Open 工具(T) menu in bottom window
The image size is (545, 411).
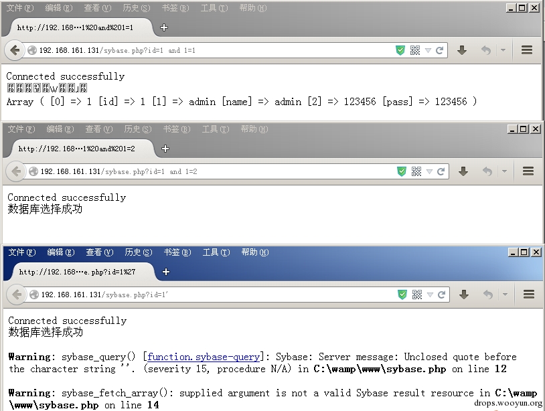click(x=216, y=252)
